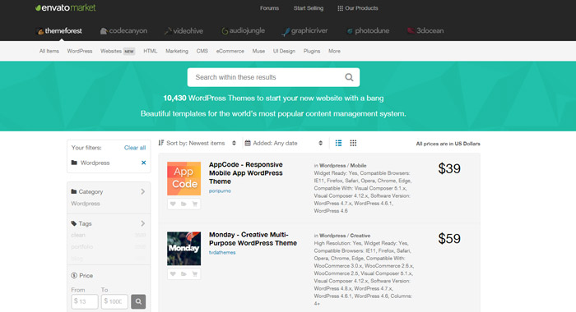This screenshot has width=576, height=312.
Task: Open the 3docean marketplace tab
Action: tap(425, 31)
